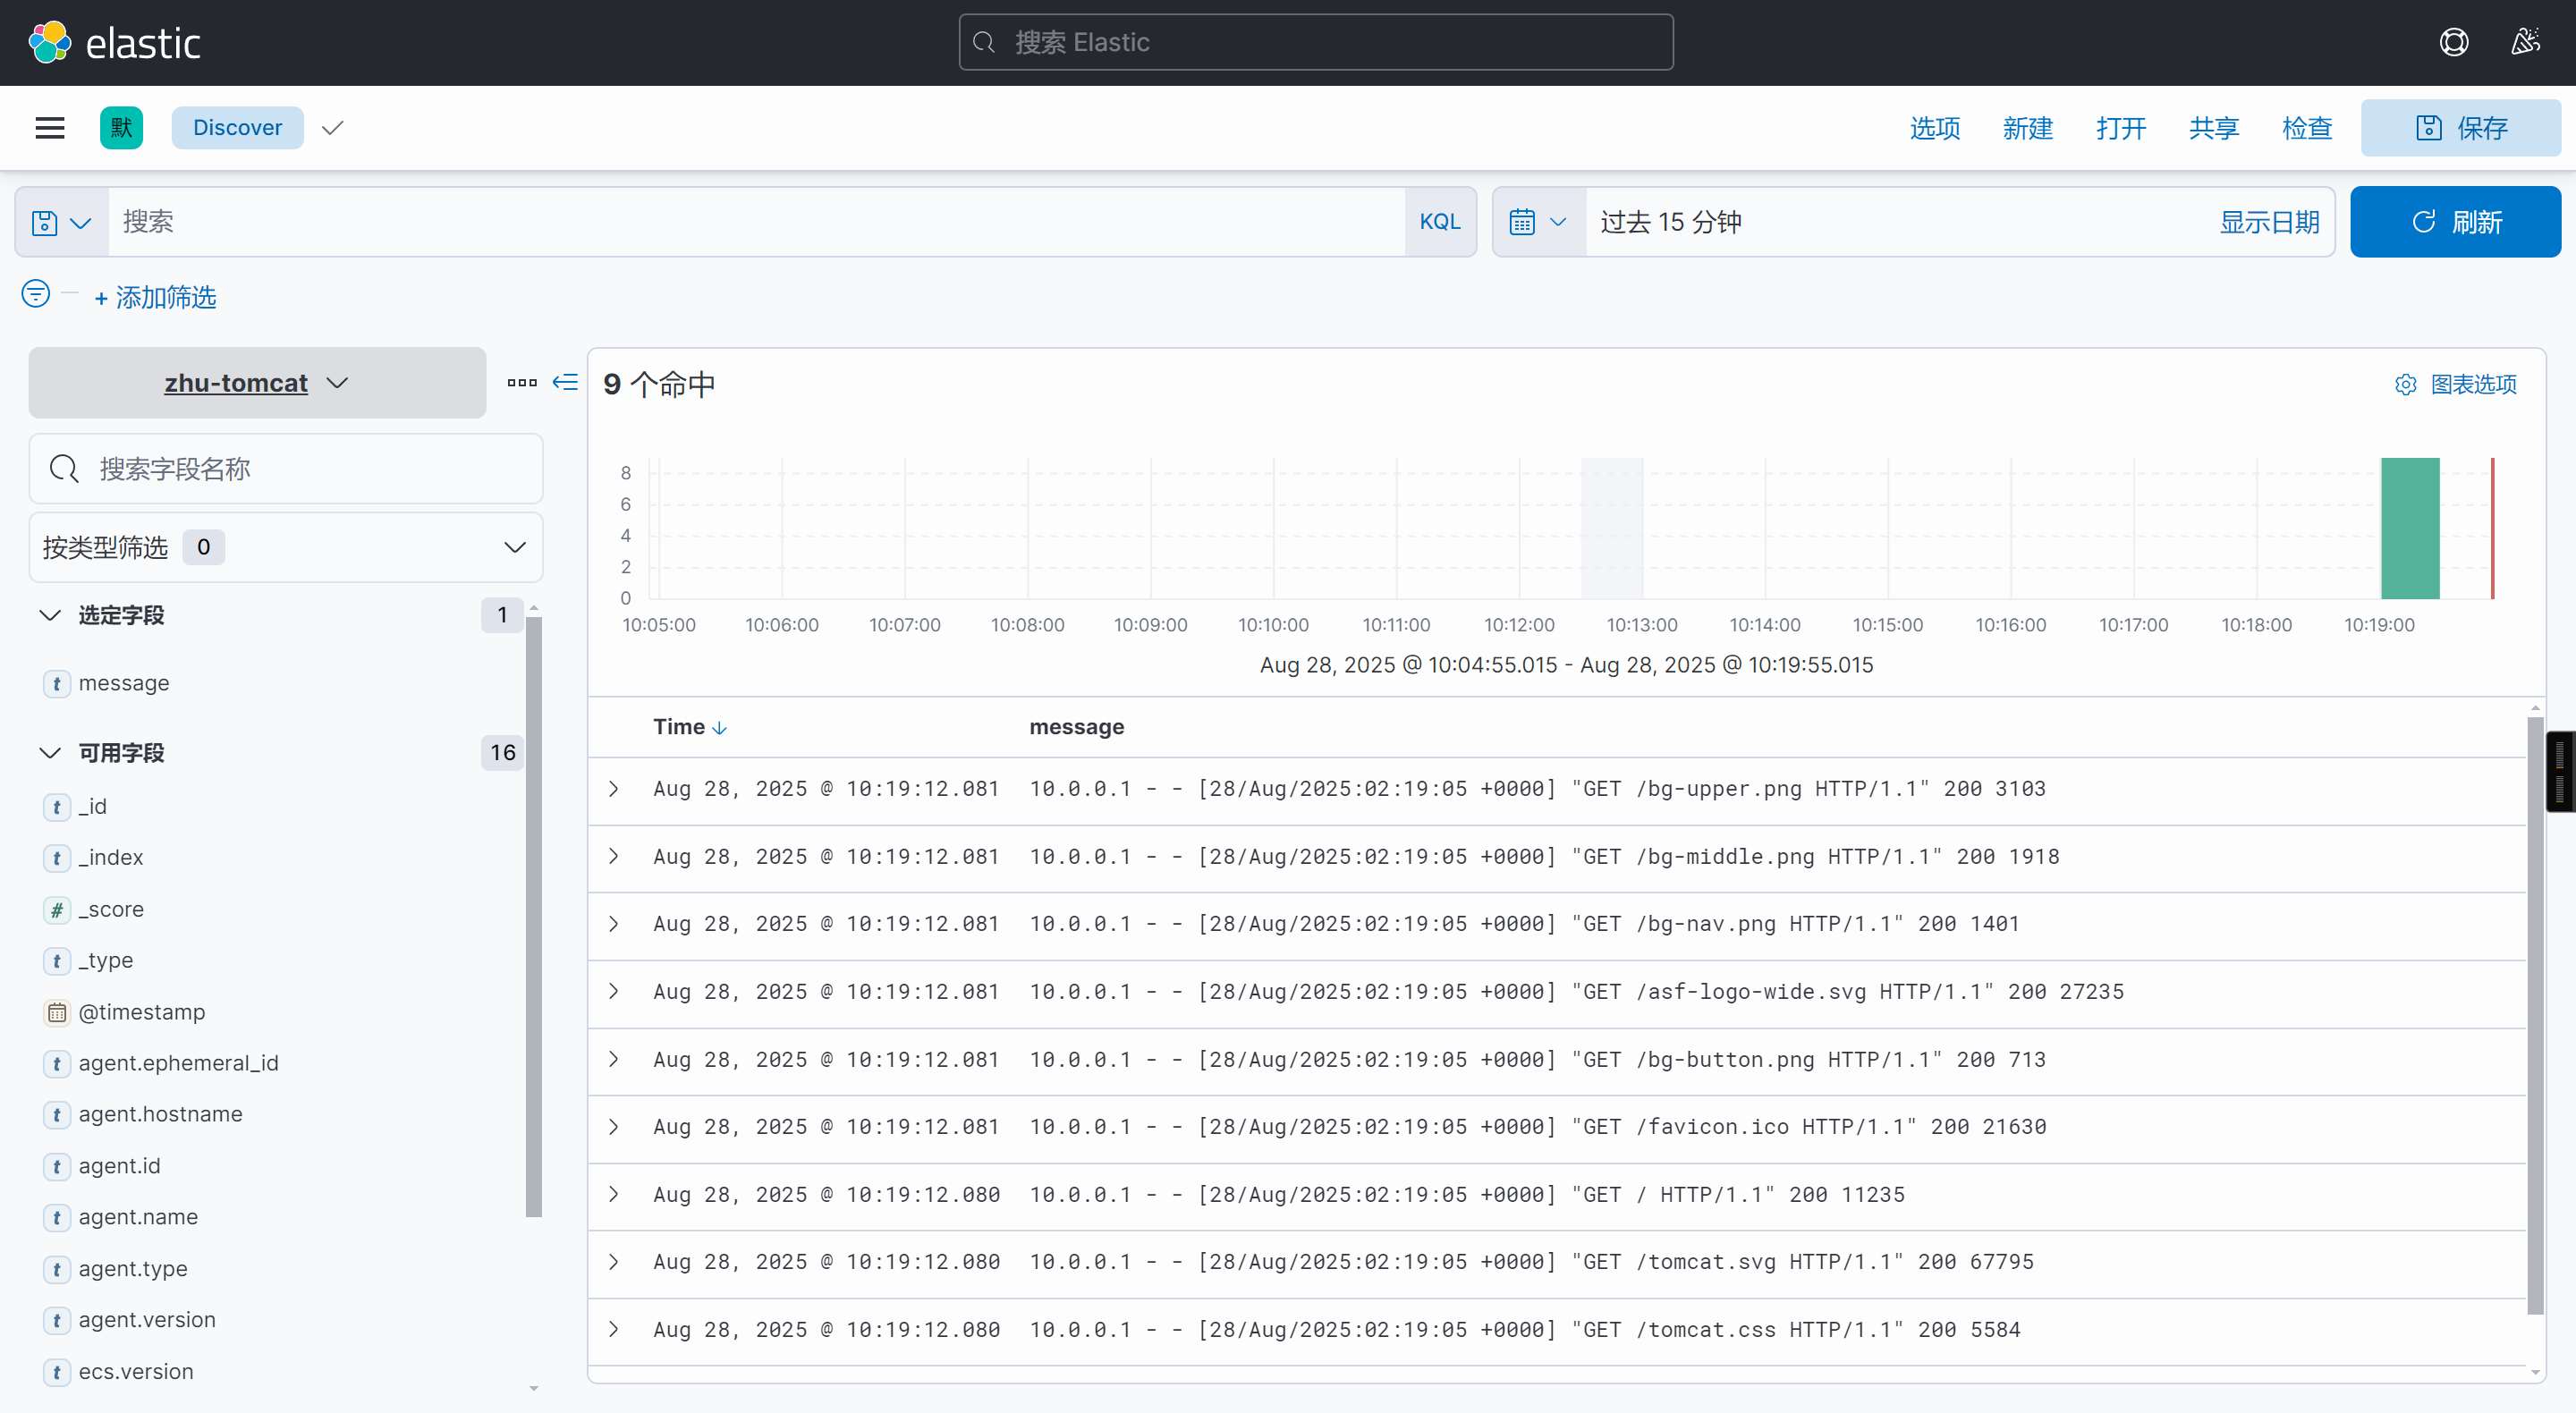This screenshot has height=1413, width=2576.
Task: Select the _type field
Action: (105, 961)
